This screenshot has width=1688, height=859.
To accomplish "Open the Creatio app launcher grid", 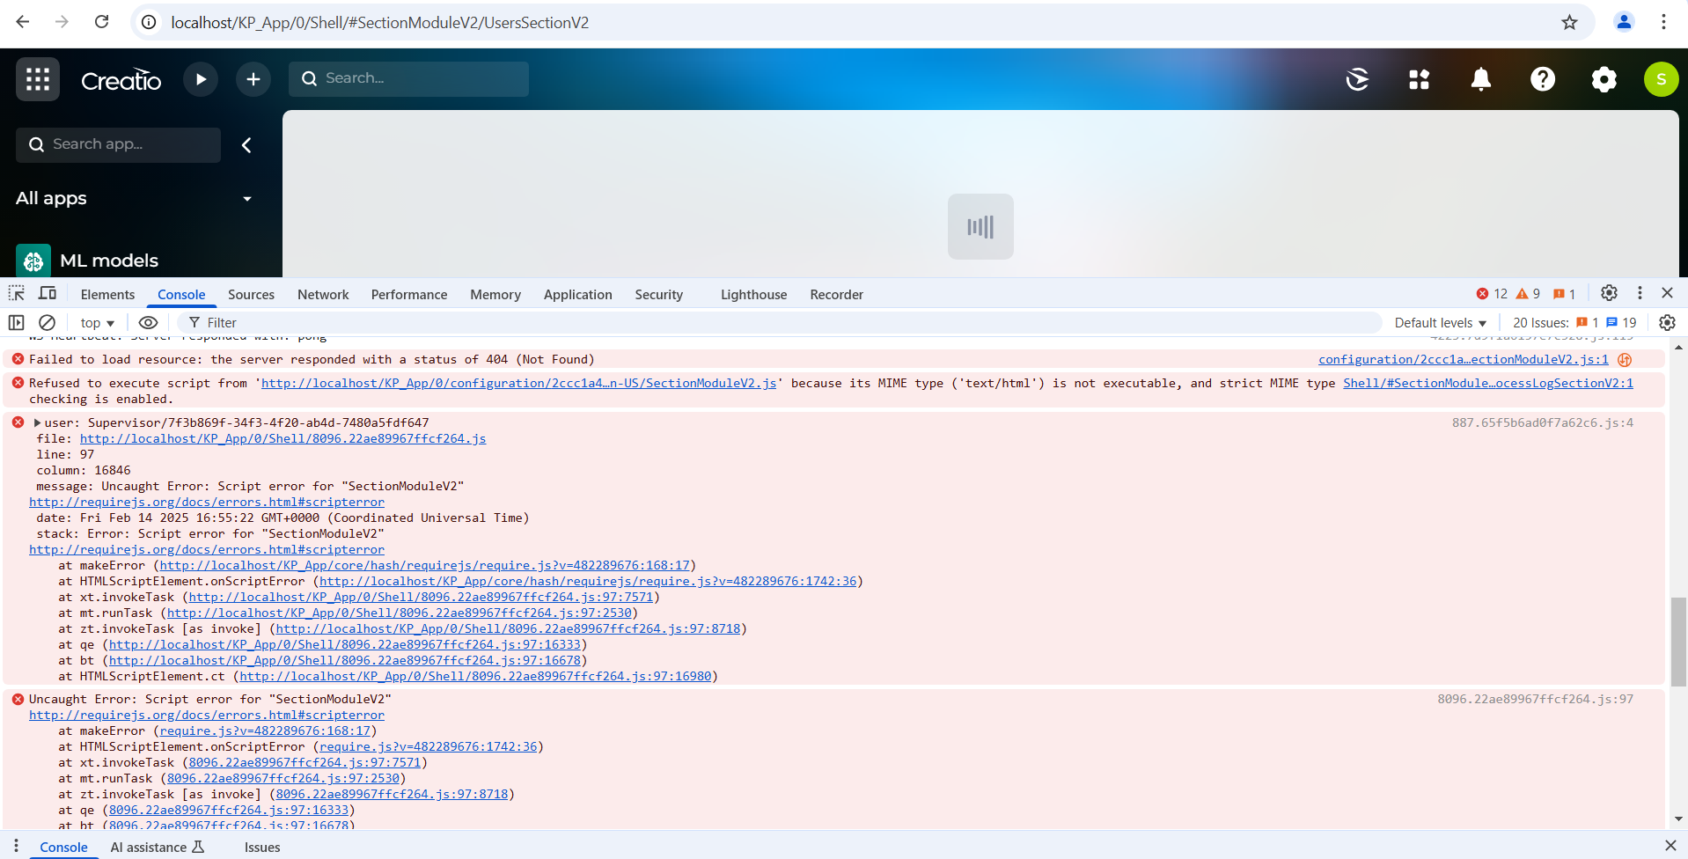I will pos(38,79).
